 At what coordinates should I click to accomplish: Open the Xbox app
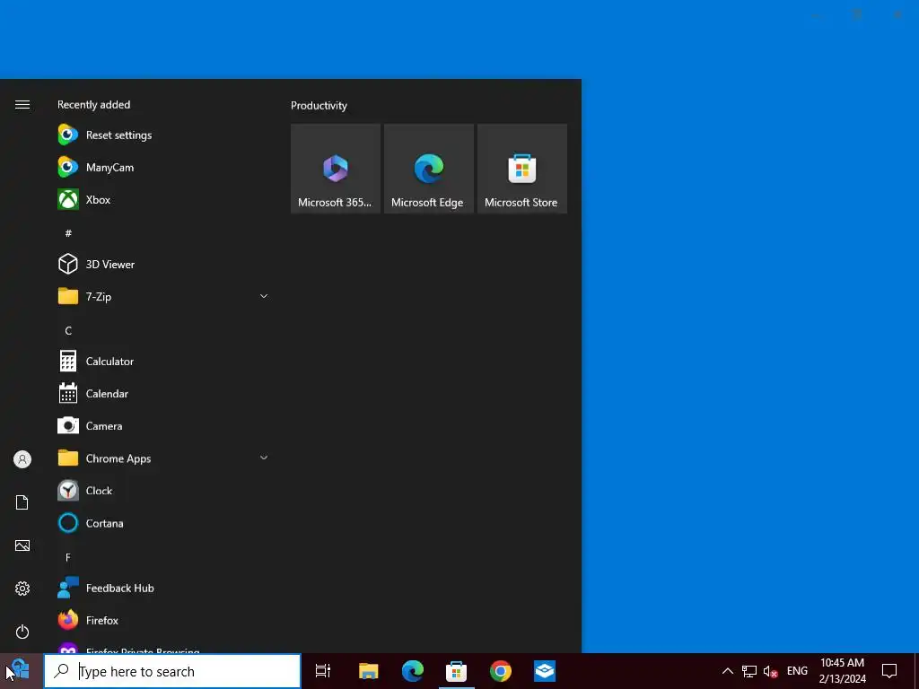click(163, 200)
